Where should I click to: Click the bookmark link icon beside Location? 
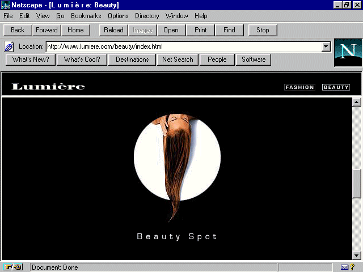click(x=9, y=46)
